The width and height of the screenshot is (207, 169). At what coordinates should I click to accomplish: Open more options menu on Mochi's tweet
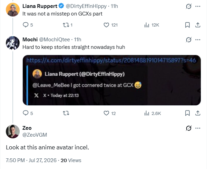click(x=198, y=40)
